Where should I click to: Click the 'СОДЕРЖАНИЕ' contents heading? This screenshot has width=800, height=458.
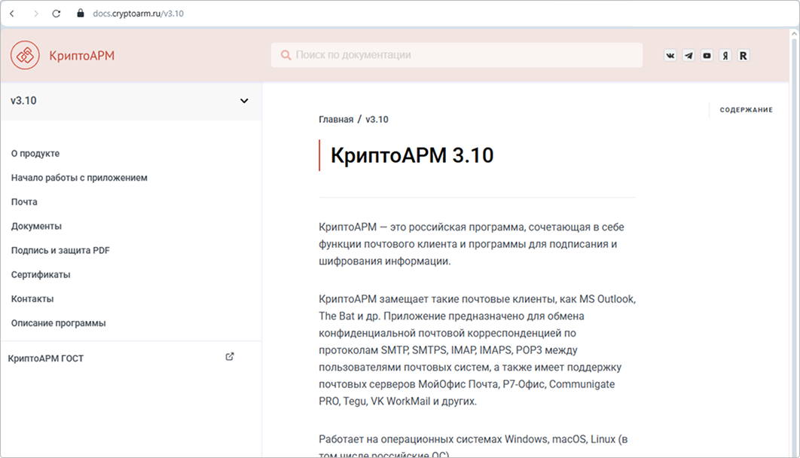point(746,110)
